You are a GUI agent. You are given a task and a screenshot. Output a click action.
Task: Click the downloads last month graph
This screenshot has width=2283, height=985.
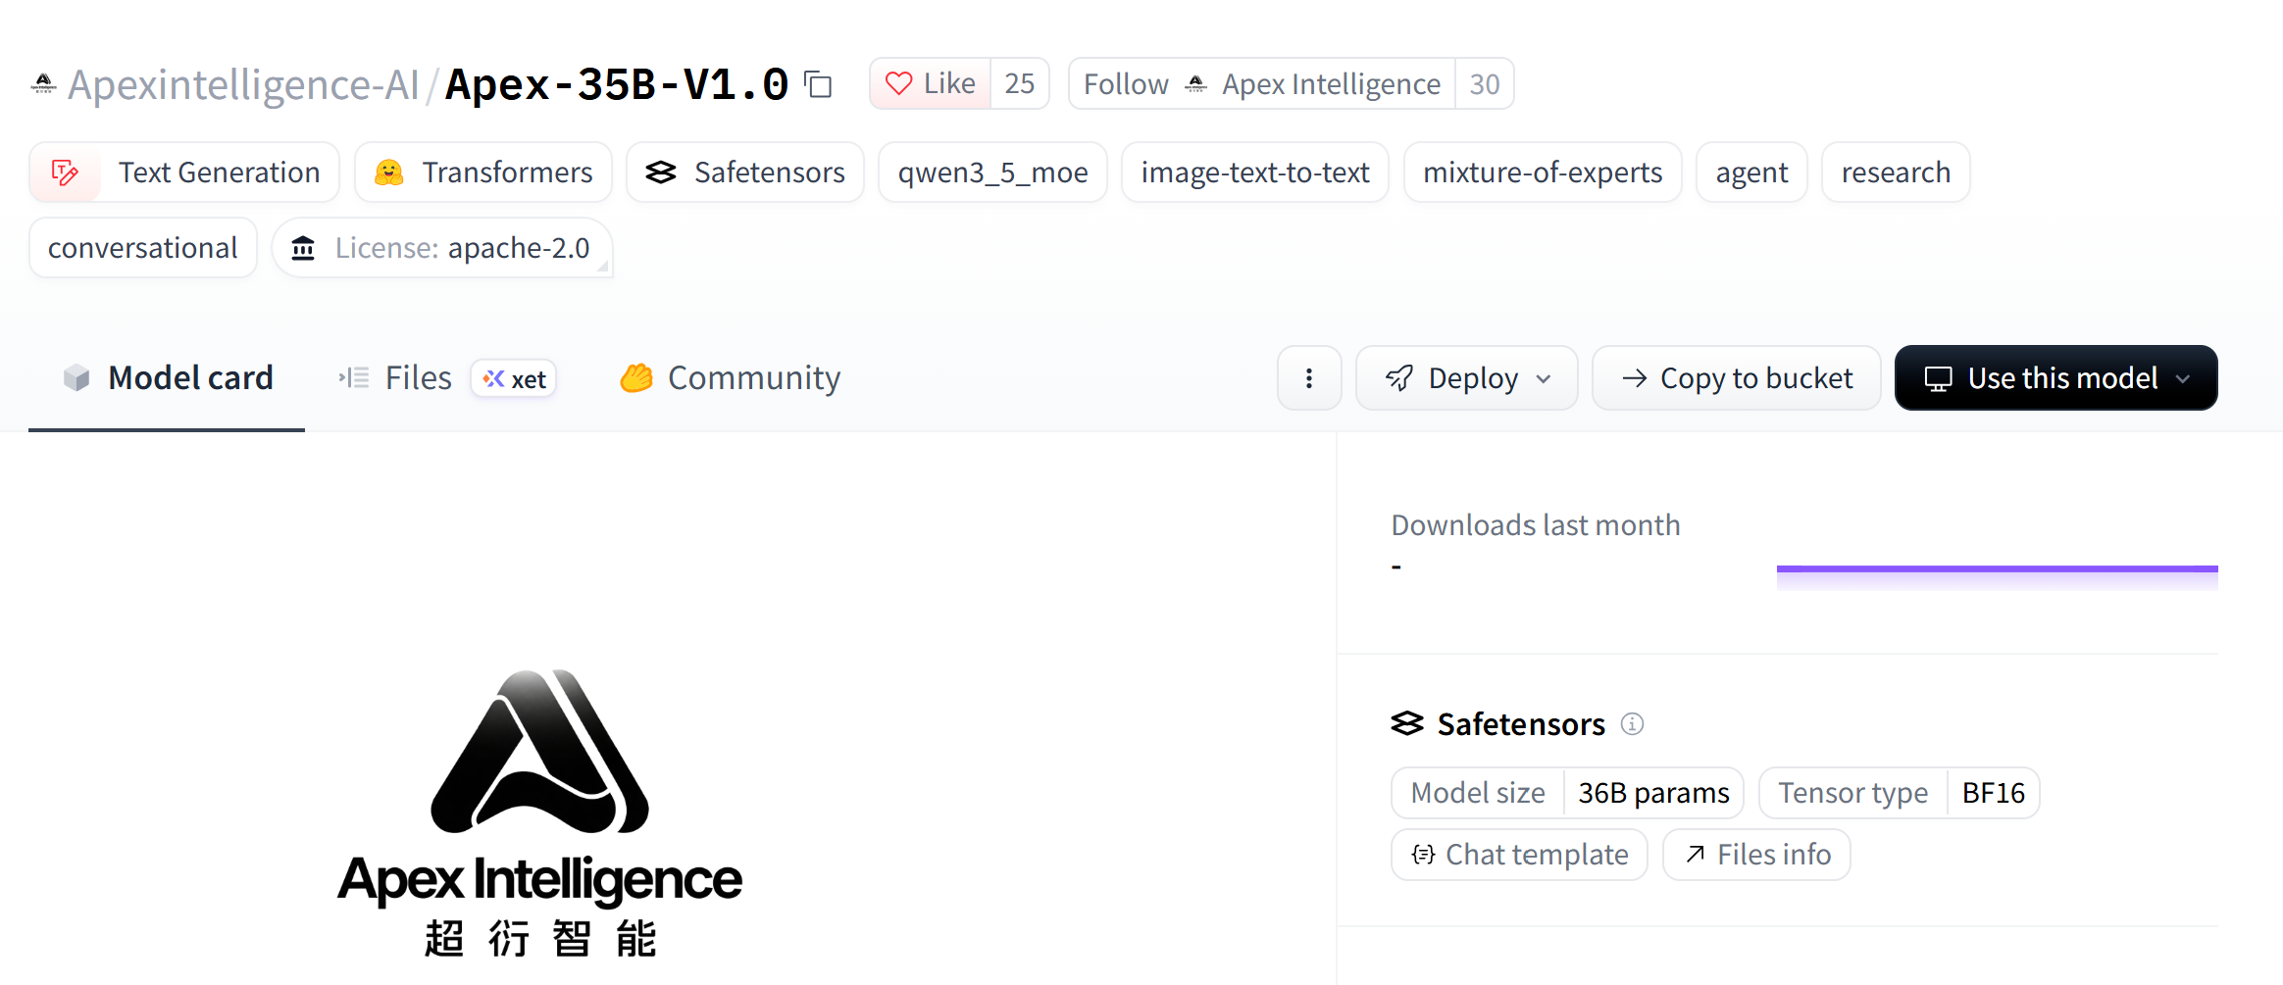(x=1997, y=578)
